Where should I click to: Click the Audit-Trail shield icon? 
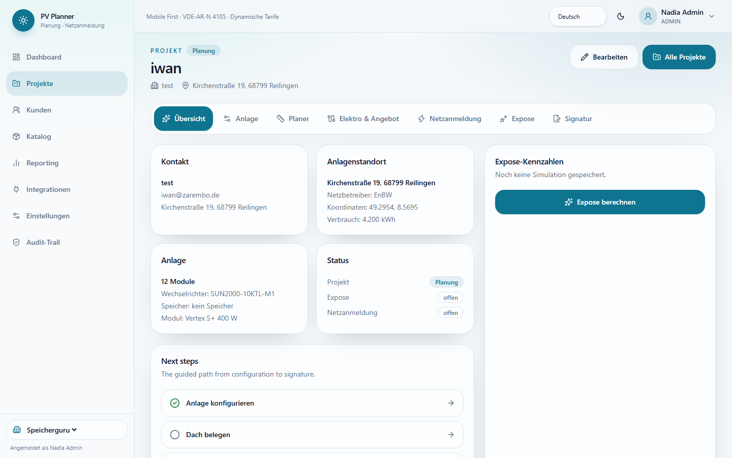point(16,242)
